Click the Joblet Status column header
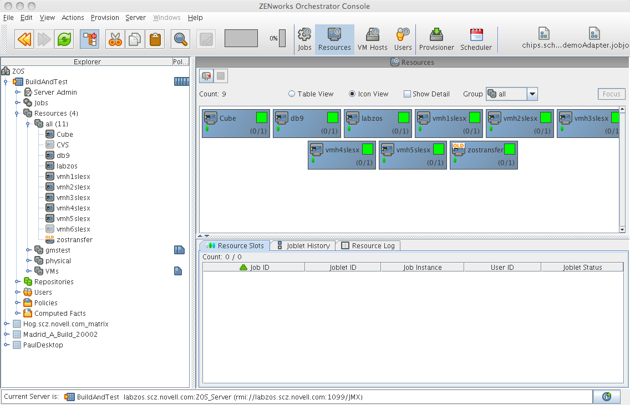The height and width of the screenshot is (405, 630). [582, 268]
